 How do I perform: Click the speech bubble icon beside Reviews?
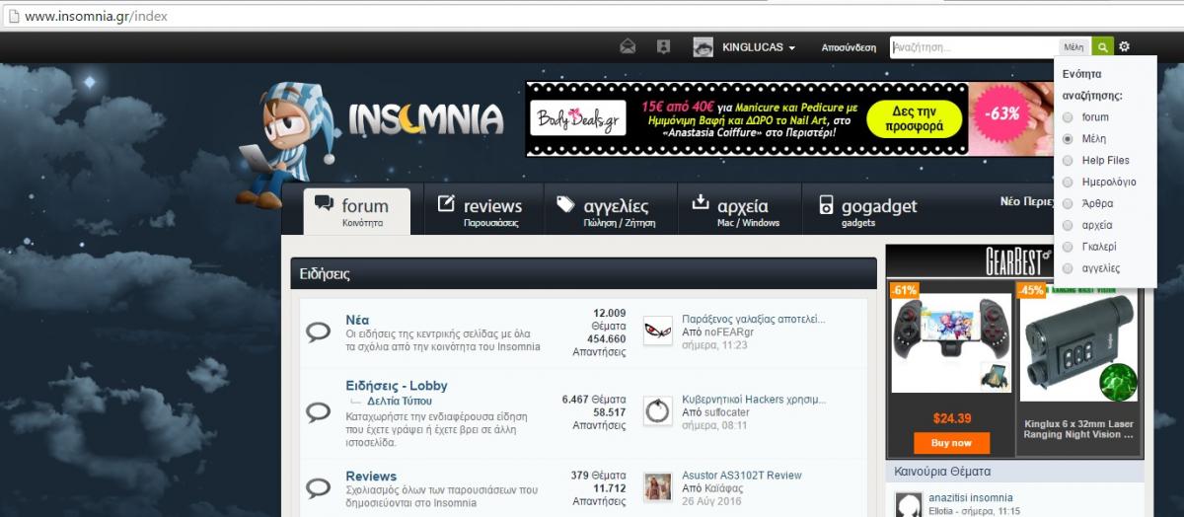point(318,487)
